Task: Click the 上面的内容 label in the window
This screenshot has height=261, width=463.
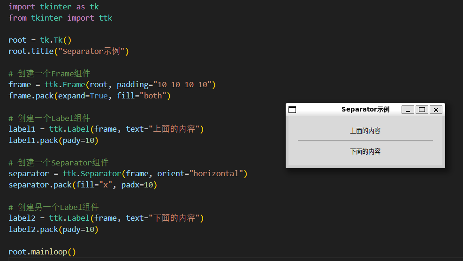Action: point(365,131)
